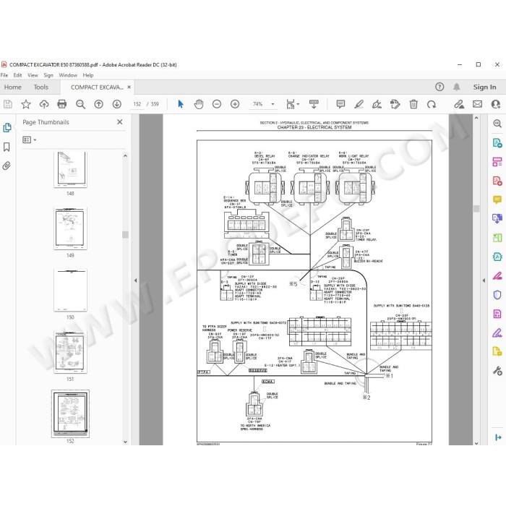Add bookmark star icon in toolbar
This screenshot has width=506, height=506.
click(x=26, y=104)
